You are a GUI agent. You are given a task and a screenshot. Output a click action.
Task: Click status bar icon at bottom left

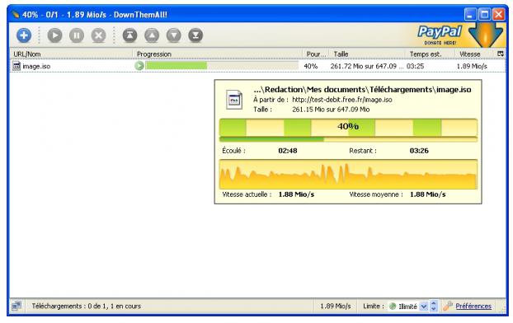click(x=16, y=306)
